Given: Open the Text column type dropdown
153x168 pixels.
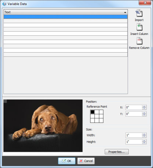Looking at the screenshot, I should coord(65,12).
